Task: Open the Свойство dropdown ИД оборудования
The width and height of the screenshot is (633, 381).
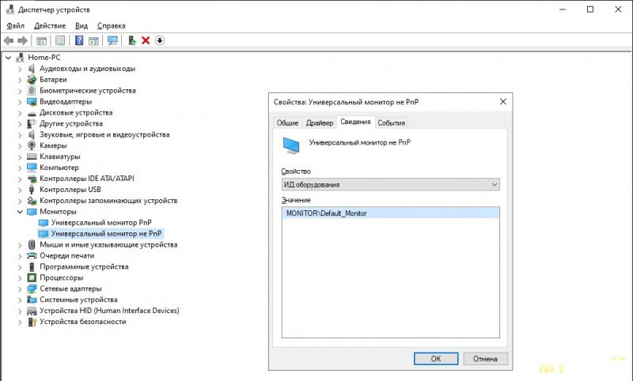Action: [x=390, y=185]
